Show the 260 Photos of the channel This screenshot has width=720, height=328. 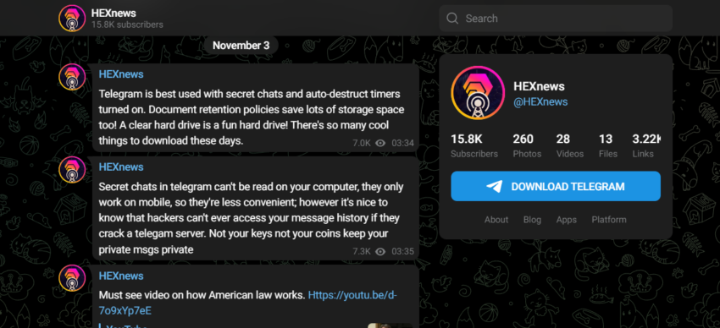pyautogui.click(x=527, y=146)
